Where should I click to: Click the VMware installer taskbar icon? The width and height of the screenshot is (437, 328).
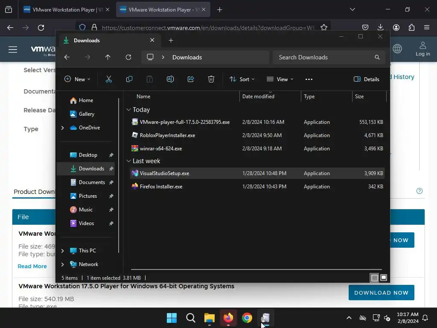pos(265,318)
